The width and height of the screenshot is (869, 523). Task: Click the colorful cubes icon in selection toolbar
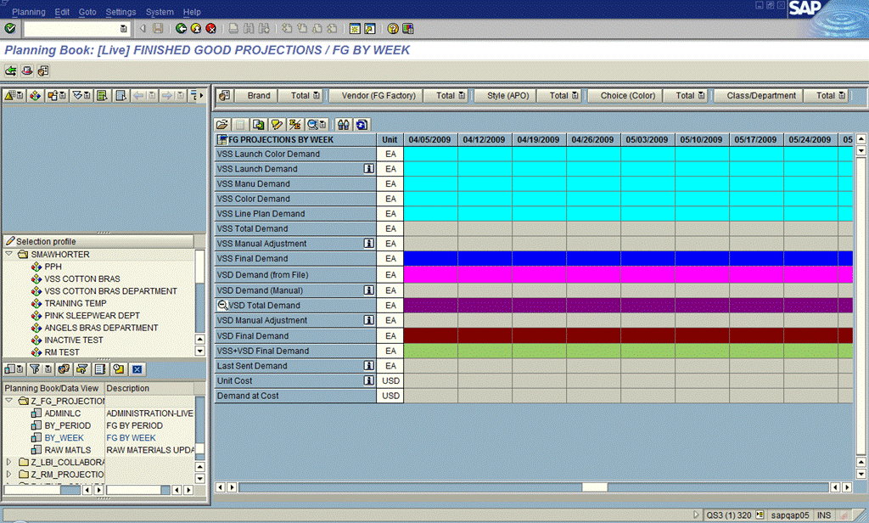point(35,95)
